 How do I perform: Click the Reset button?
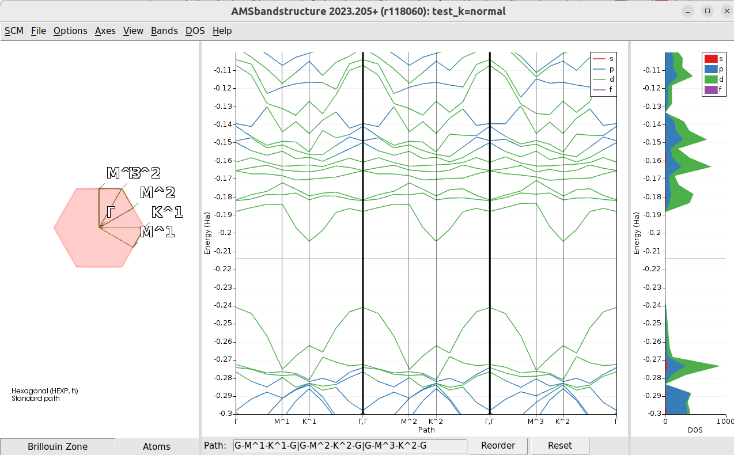pyautogui.click(x=560, y=445)
